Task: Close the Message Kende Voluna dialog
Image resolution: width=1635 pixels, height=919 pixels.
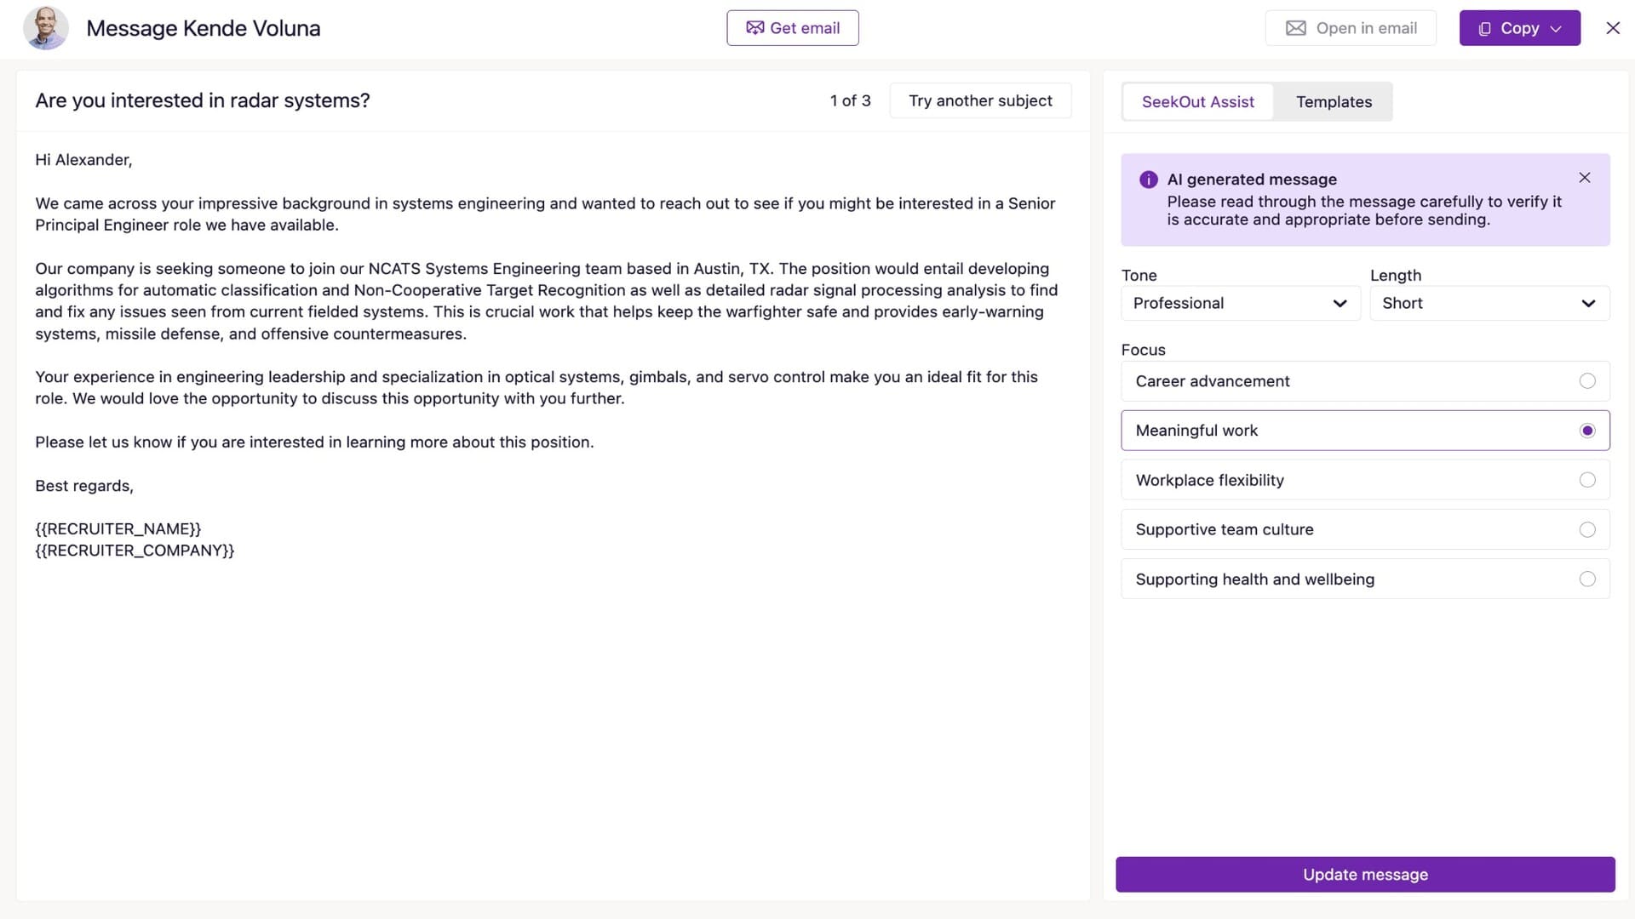Action: pos(1613,27)
